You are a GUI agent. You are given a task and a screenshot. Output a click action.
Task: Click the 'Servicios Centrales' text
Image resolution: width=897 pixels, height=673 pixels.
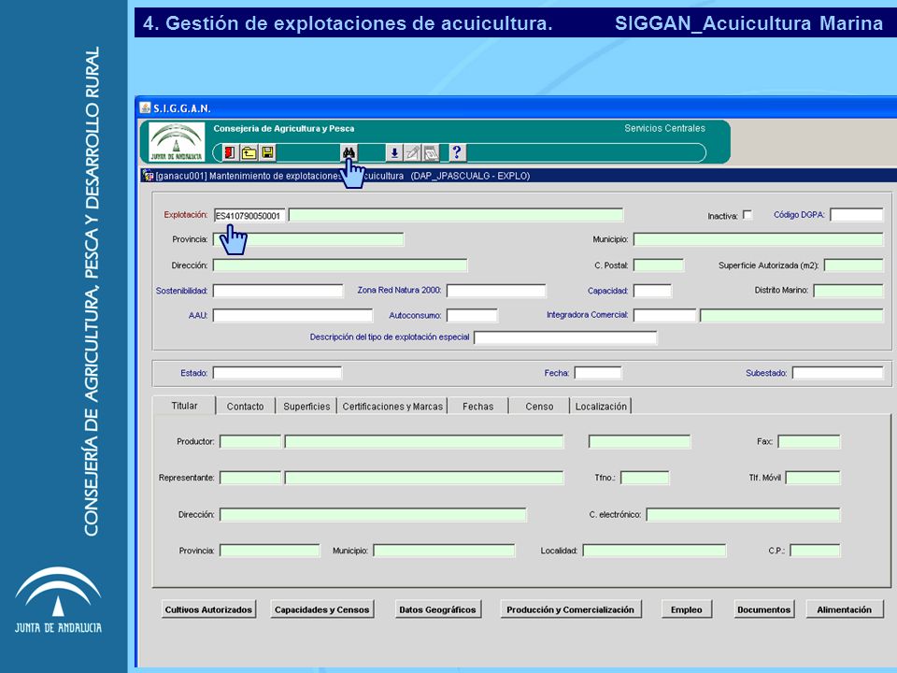664,128
